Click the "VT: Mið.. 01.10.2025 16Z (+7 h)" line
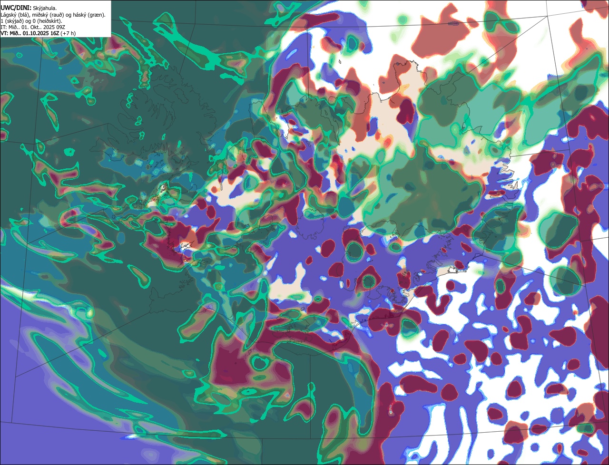Viewport: 609px width, 465px height. pos(38,33)
